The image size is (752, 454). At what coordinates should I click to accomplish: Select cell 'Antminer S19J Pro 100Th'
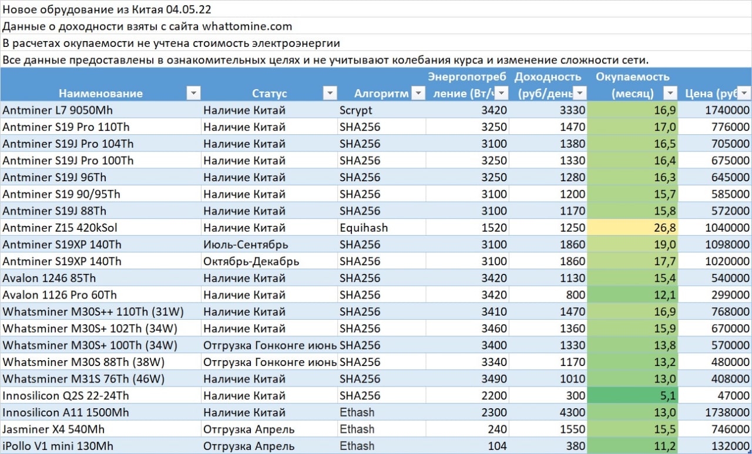click(x=100, y=160)
